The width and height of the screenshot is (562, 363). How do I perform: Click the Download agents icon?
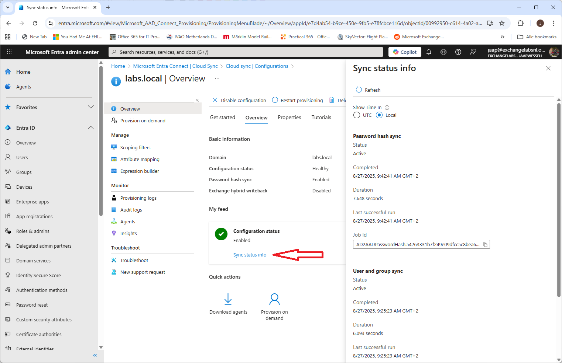click(228, 299)
